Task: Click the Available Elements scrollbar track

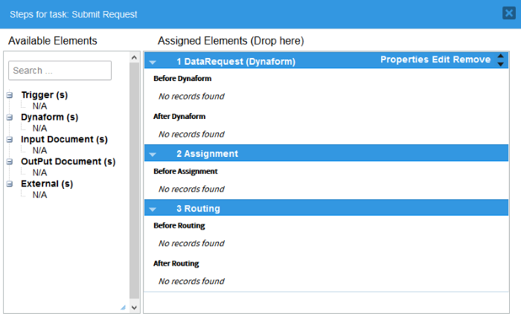Action: pyautogui.click(x=134, y=181)
